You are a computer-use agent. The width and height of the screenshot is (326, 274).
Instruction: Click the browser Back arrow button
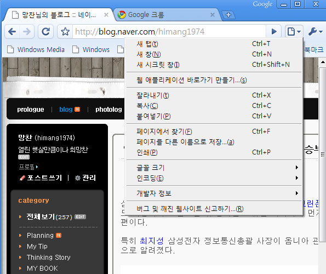12,32
